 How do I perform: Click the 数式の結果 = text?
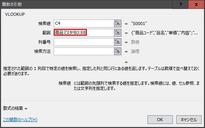click(15, 108)
